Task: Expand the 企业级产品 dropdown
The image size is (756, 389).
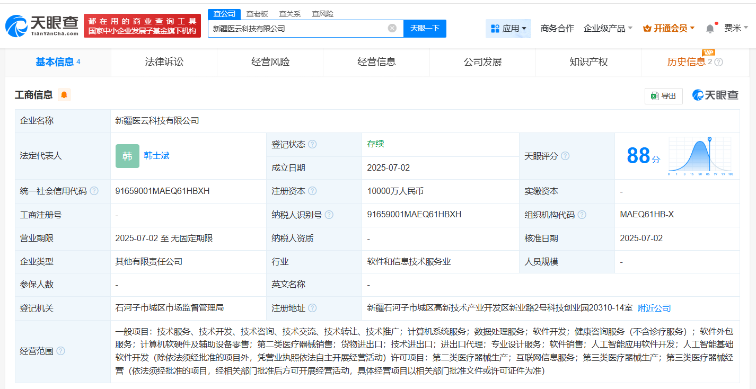Action: [608, 29]
